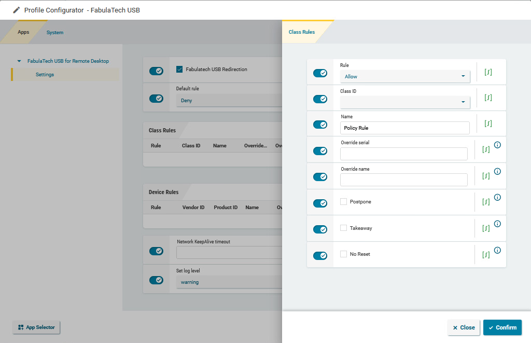Click the substitution icon next to the Name field
Image resolution: width=531 pixels, height=343 pixels.
(488, 124)
